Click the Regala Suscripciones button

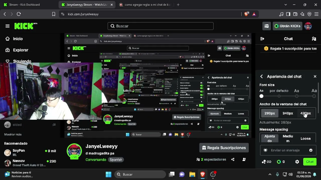pyautogui.click(x=224, y=148)
